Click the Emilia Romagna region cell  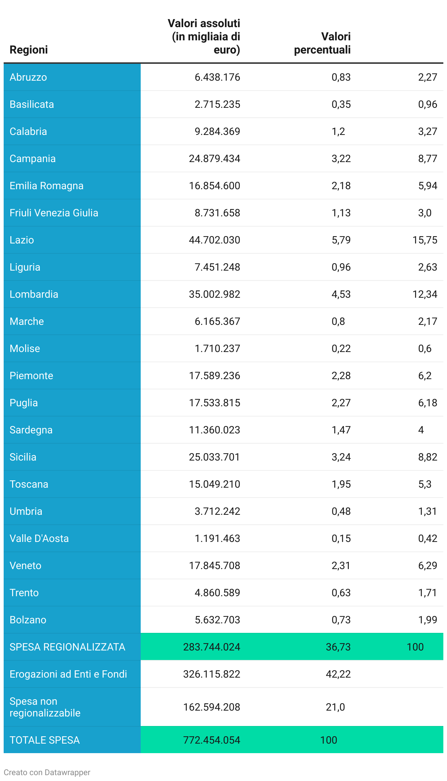47,186
